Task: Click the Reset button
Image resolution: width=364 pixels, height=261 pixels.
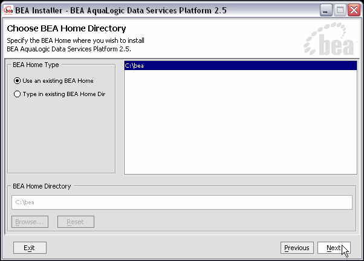Action: (x=76, y=222)
